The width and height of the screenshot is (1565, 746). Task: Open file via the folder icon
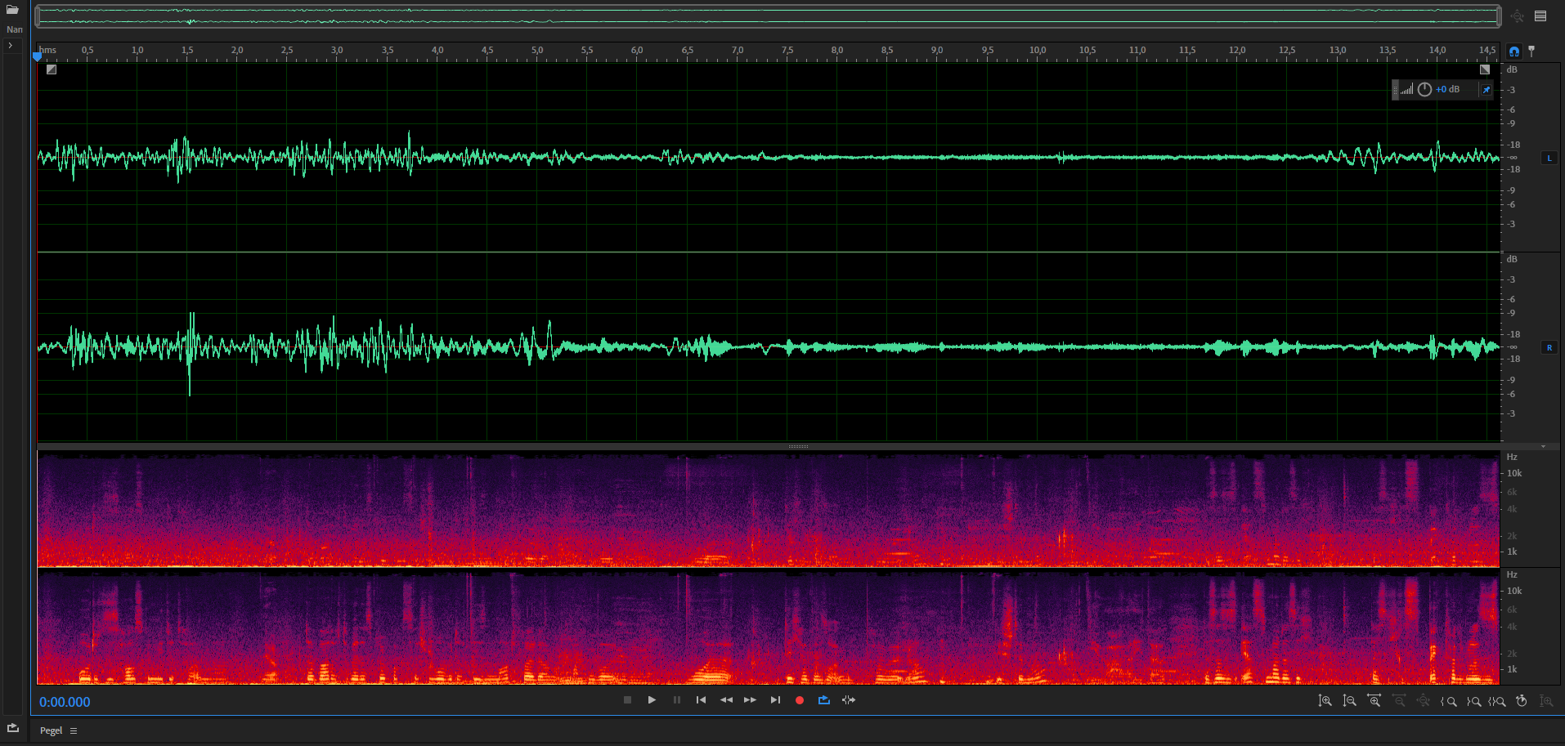[x=12, y=10]
